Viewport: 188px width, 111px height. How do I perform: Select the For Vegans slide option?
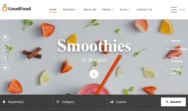[x=177, y=59]
